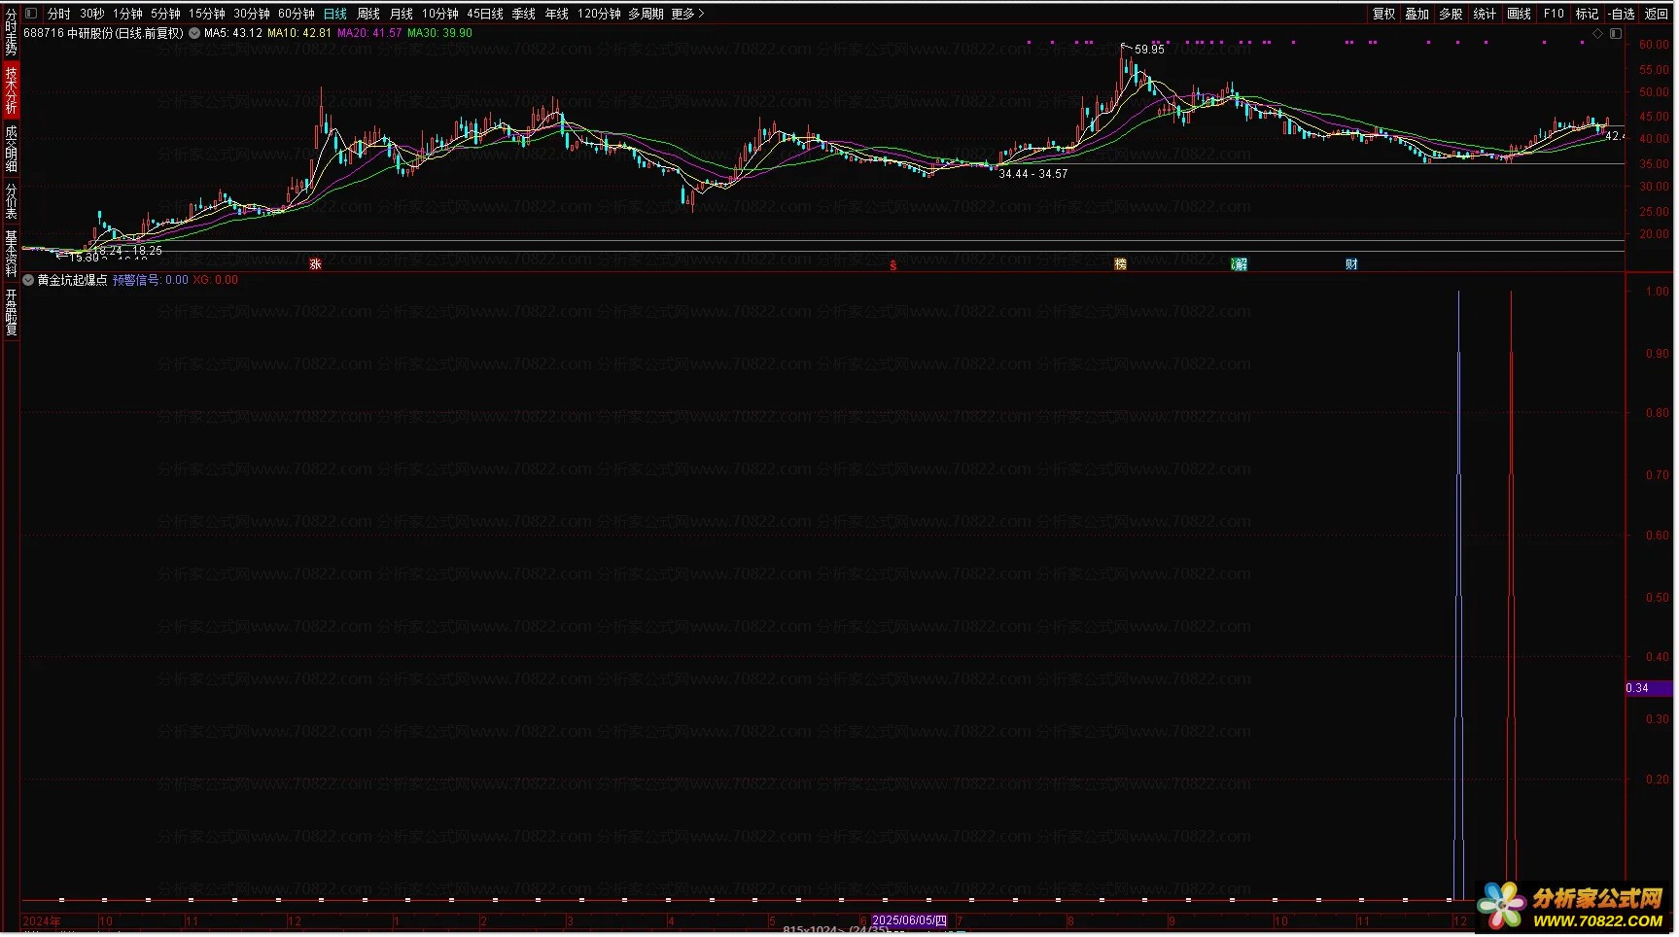Open the F10 company info button
This screenshot has height=937, width=1679.
click(x=1554, y=14)
